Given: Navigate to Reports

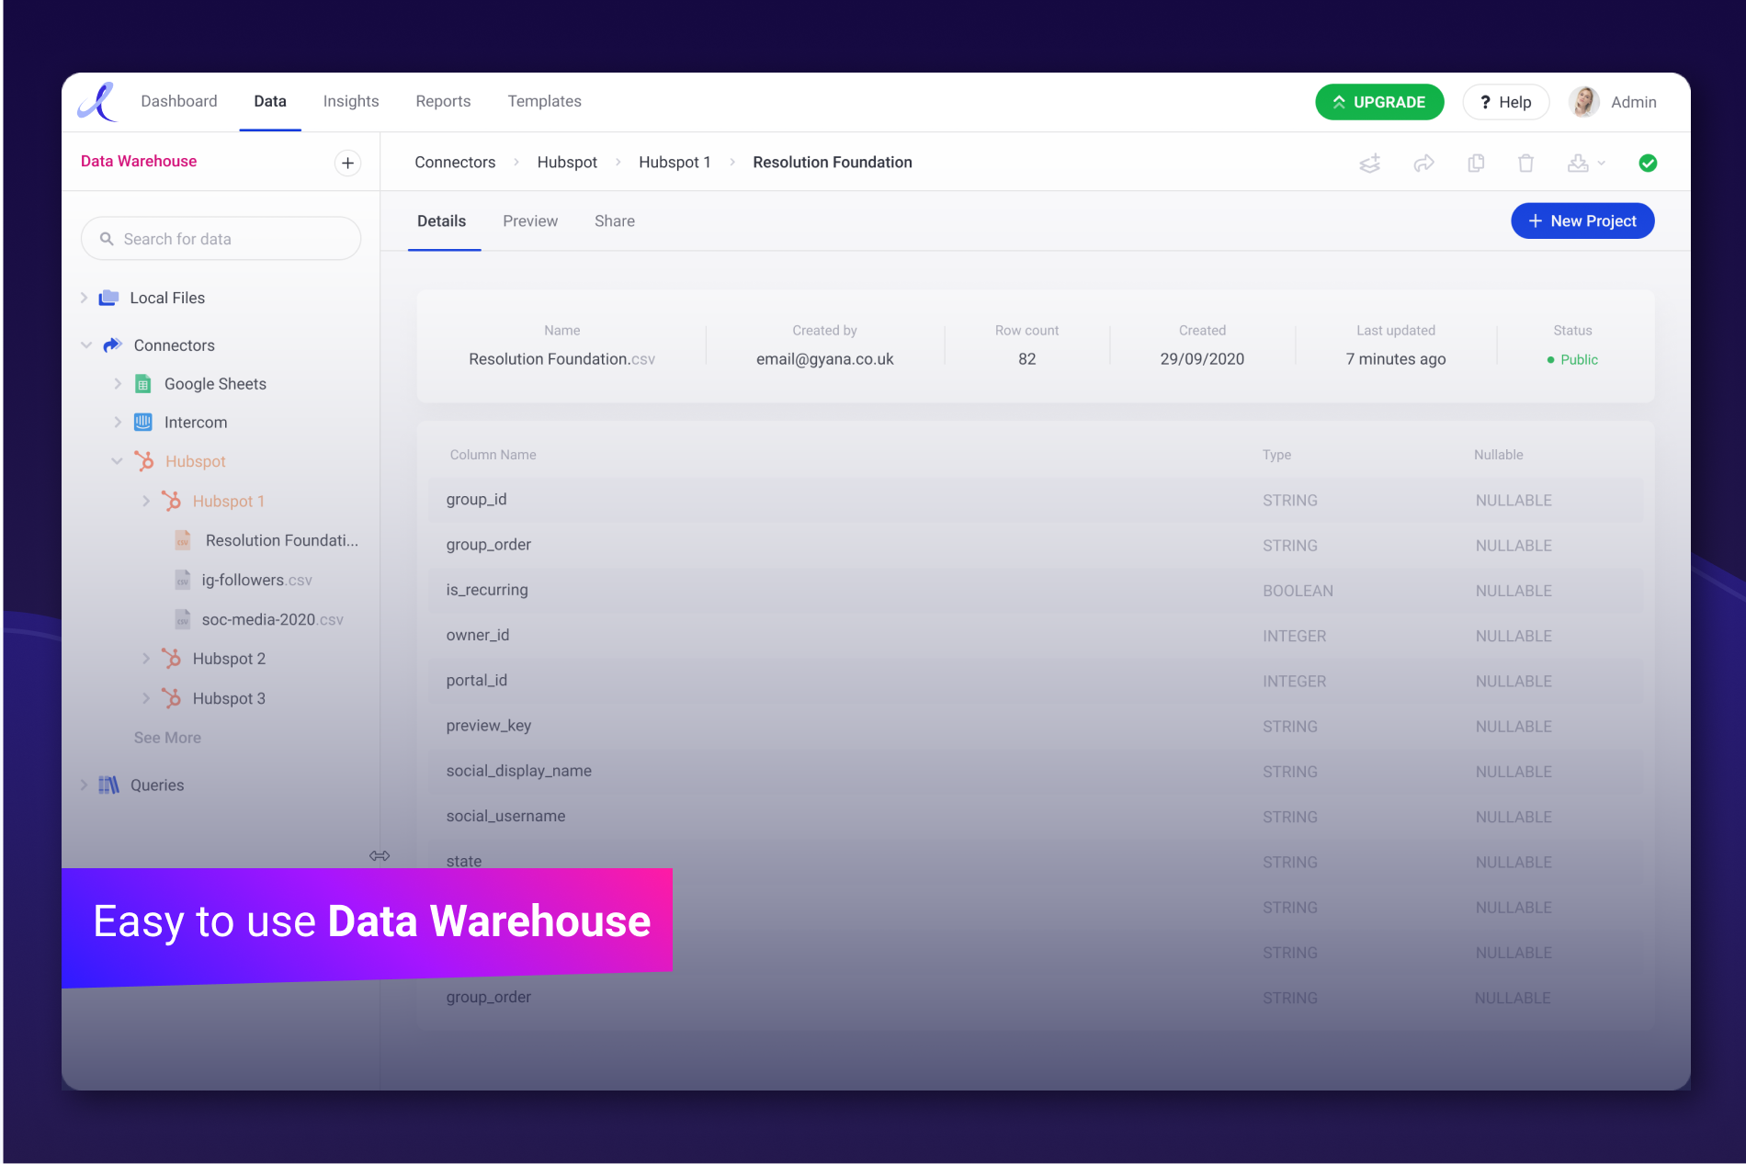Looking at the screenshot, I should point(443,101).
